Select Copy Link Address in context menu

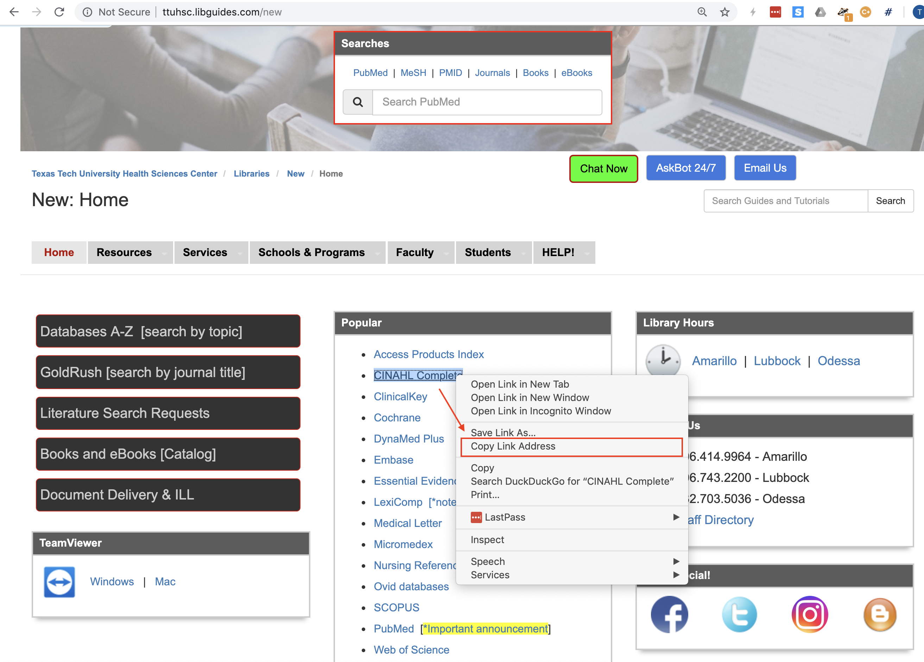(x=571, y=446)
